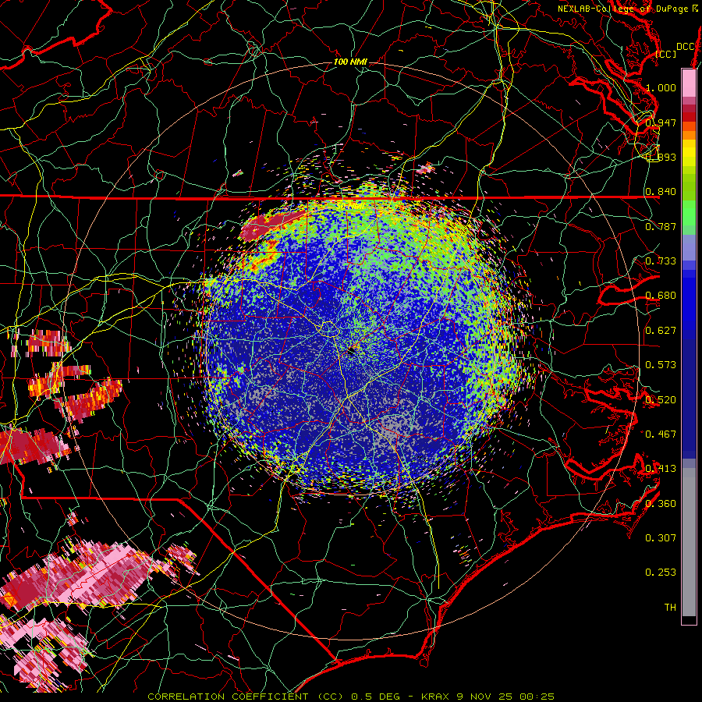Viewport: 702px width, 702px height.
Task: Click the TH threshold label
Action: [x=670, y=608]
